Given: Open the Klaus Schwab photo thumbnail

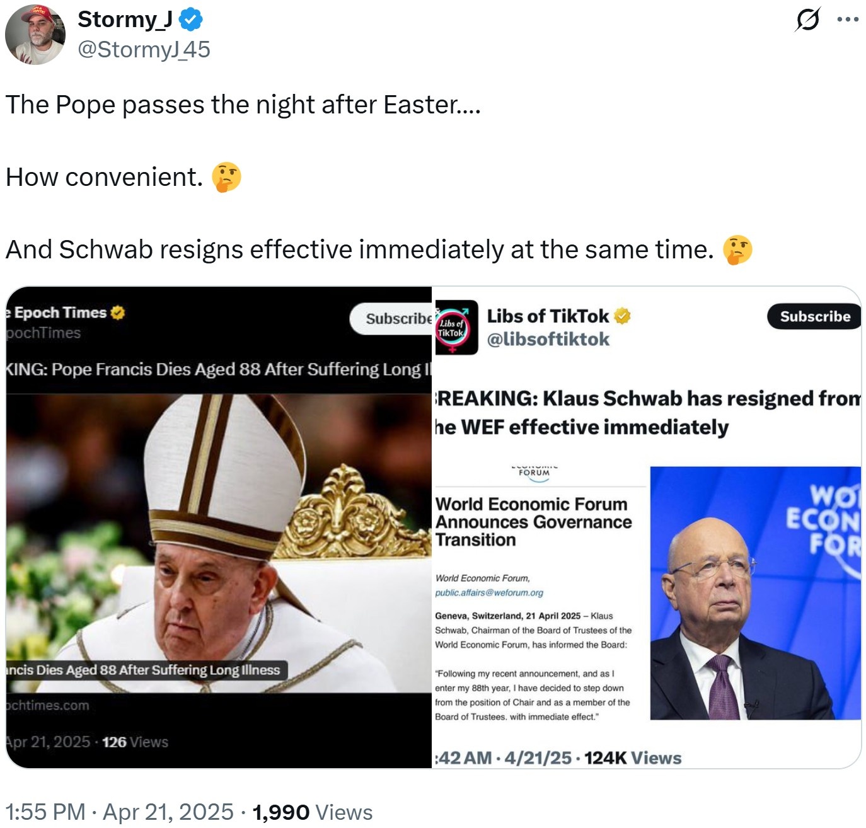Looking at the screenshot, I should 755,593.
